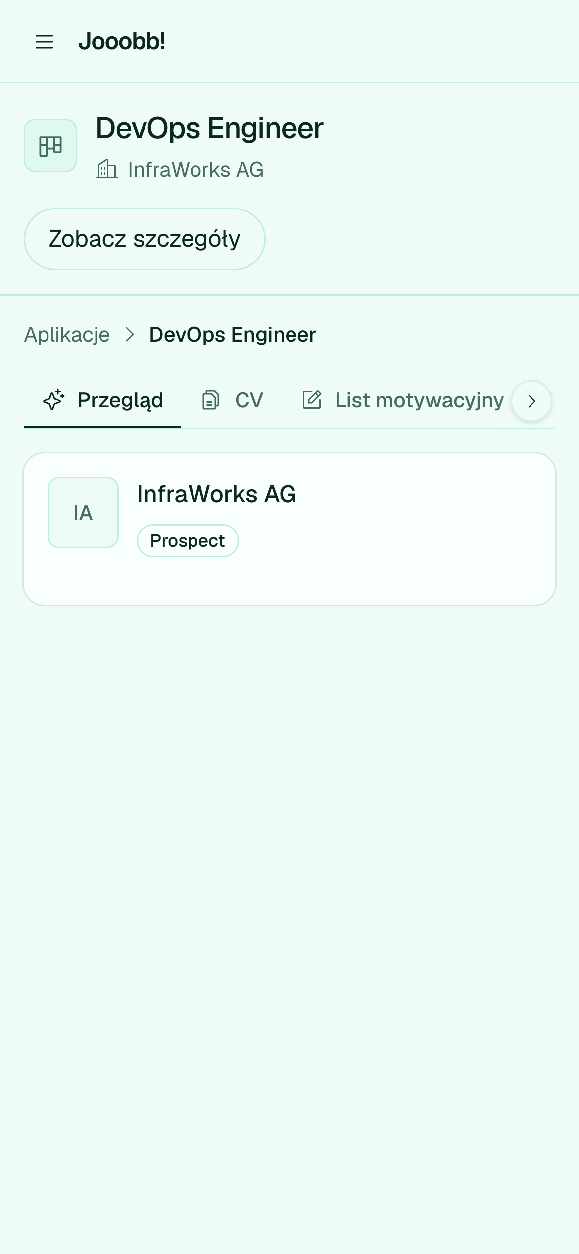Click the edit pencil icon on List motywacyjny

[312, 400]
